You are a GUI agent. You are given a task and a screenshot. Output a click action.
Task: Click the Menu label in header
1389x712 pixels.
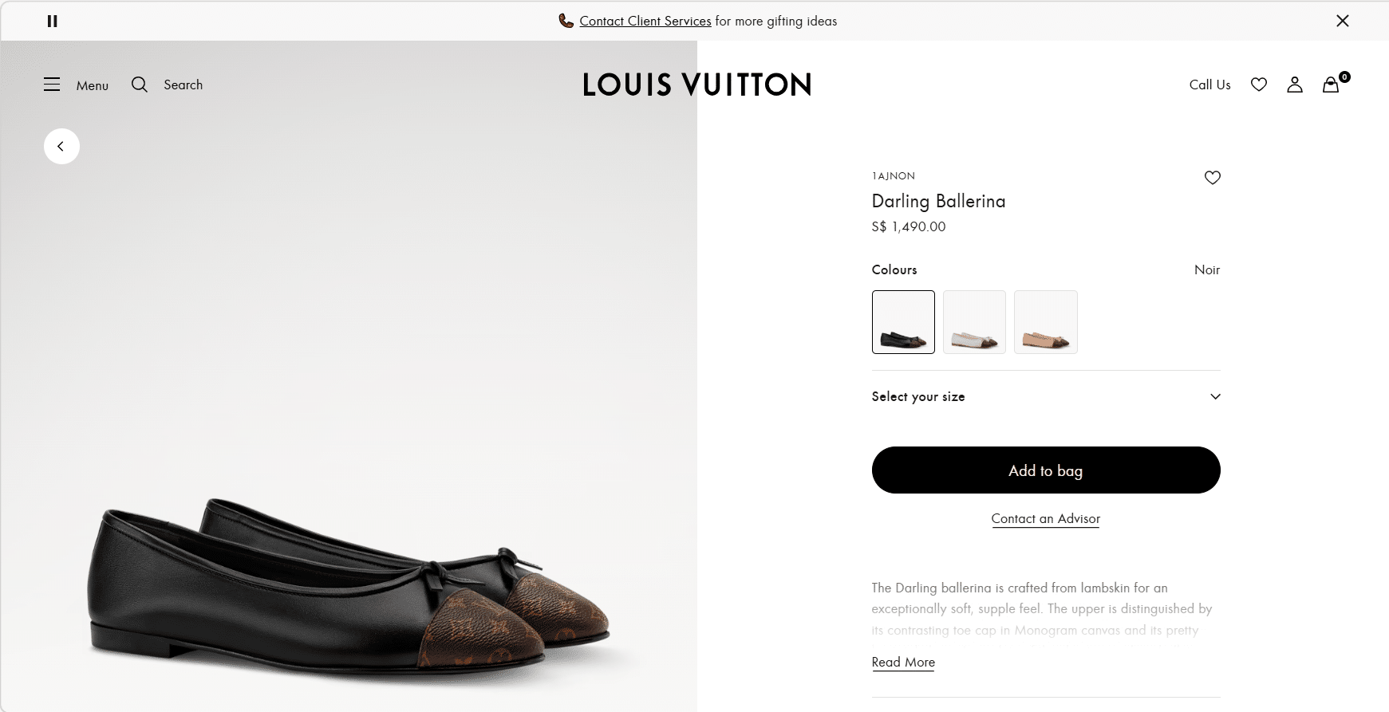point(93,85)
